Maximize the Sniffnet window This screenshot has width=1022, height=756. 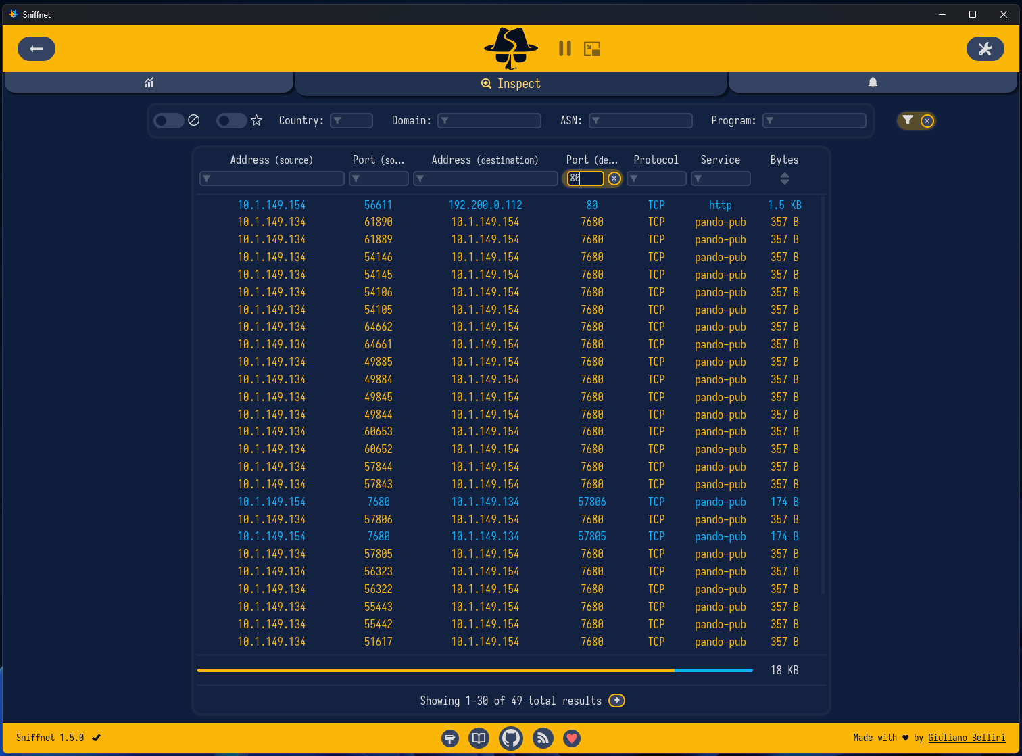[973, 14]
